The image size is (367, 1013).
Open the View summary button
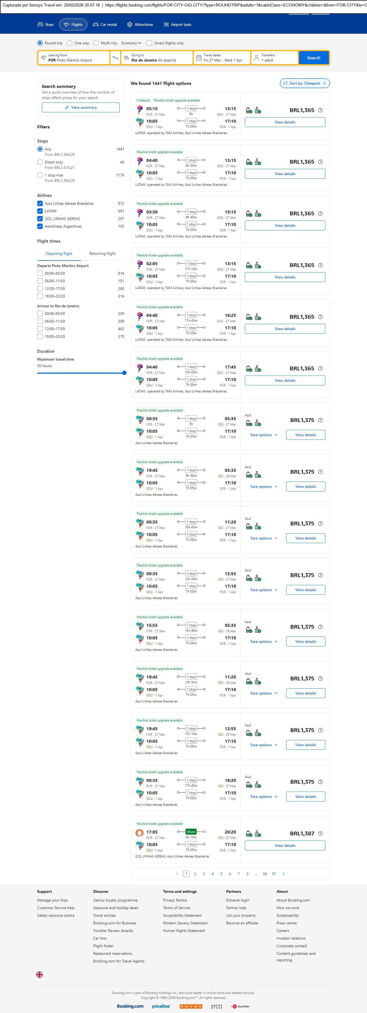[x=81, y=108]
